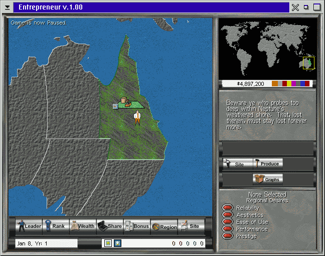The height and width of the screenshot is (256, 325).
Task: Show the Wealth money-bag report
Action: (x=83, y=226)
